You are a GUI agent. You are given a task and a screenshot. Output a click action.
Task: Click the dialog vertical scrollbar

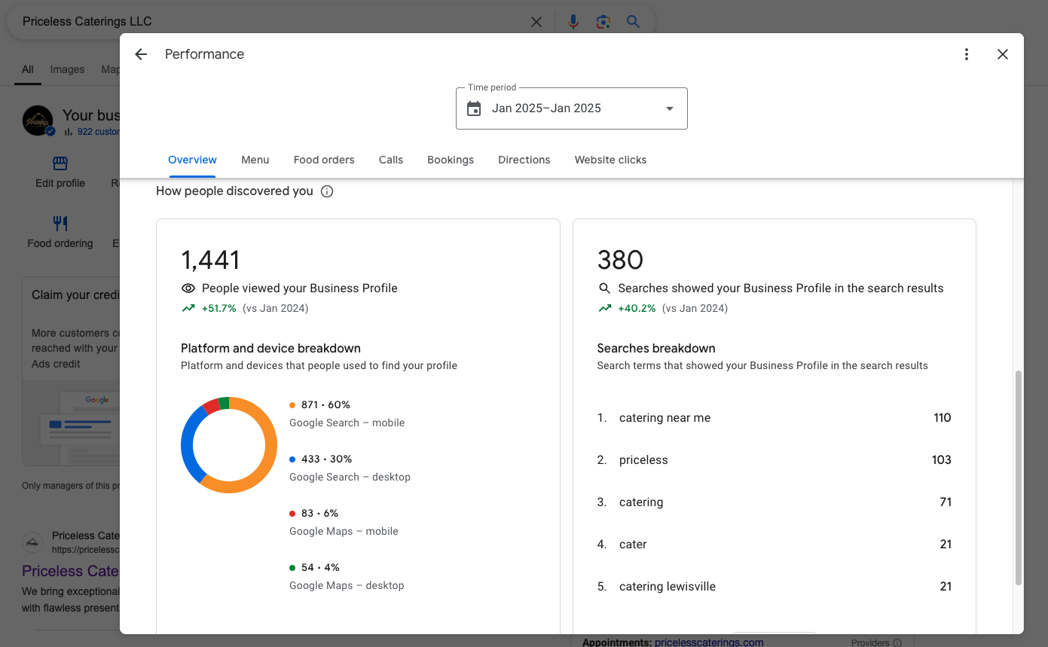1019,478
